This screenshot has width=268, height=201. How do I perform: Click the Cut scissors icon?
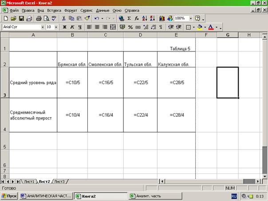(64, 19)
